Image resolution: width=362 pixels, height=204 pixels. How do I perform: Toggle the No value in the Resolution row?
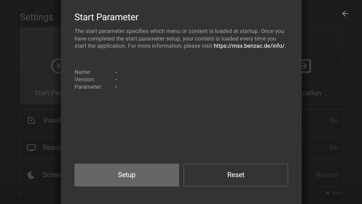pyautogui.click(x=333, y=148)
